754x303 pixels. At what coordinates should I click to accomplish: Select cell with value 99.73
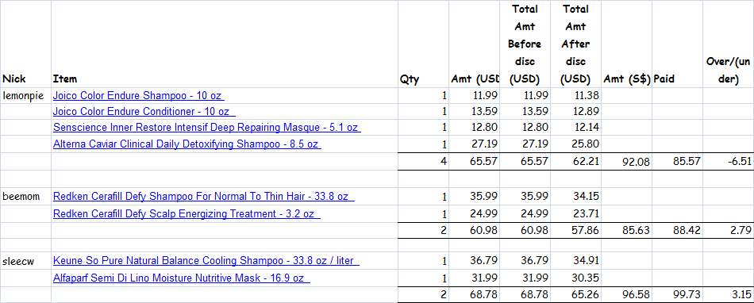coord(677,295)
